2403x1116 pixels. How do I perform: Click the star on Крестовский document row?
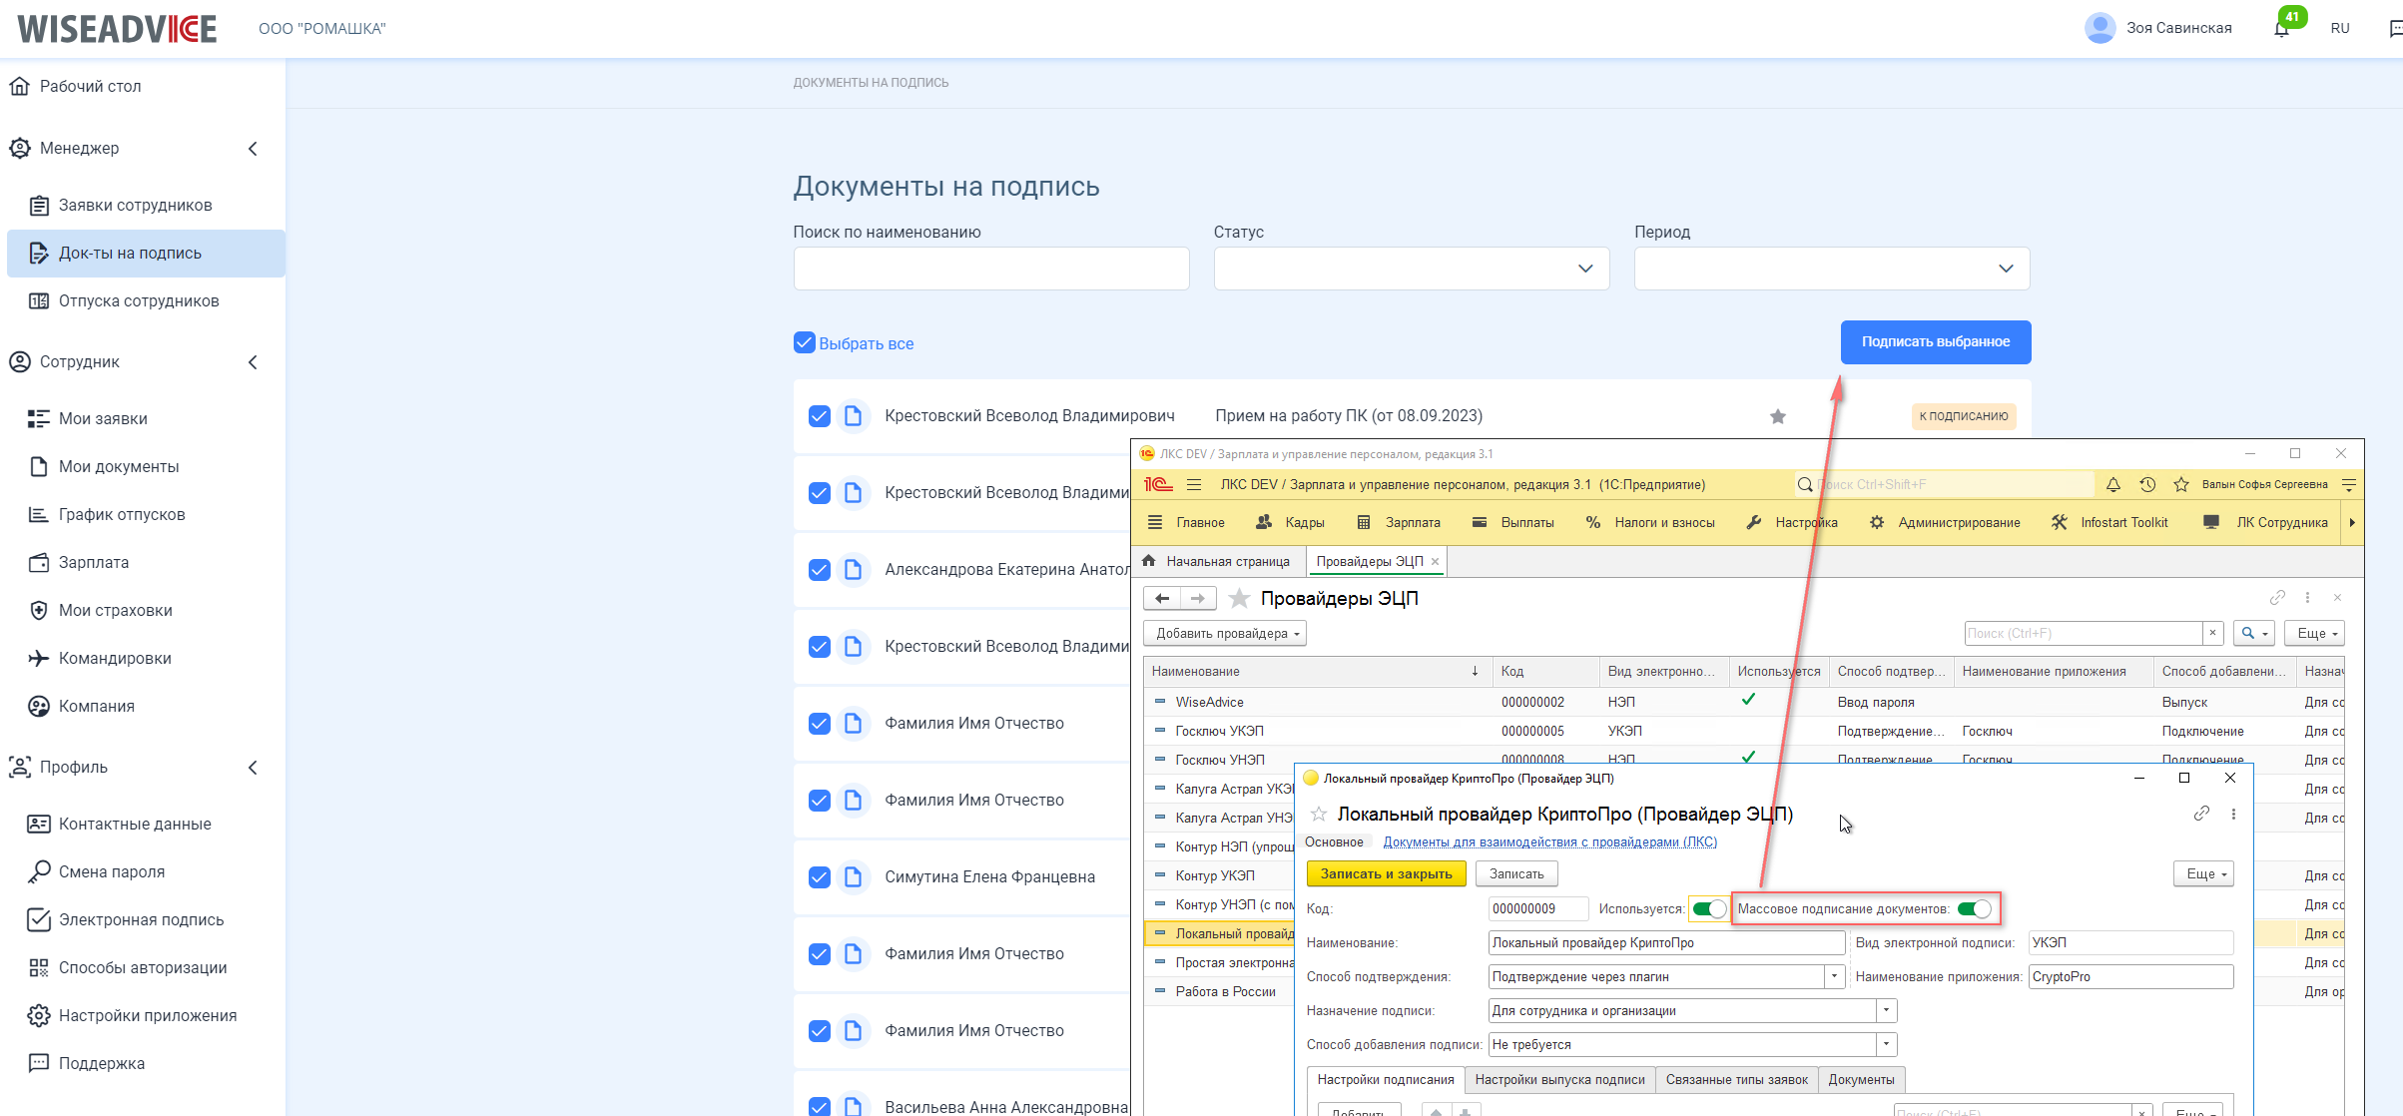[1778, 417]
